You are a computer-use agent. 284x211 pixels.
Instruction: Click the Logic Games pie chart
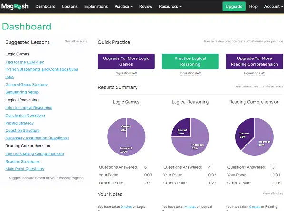[x=126, y=137]
